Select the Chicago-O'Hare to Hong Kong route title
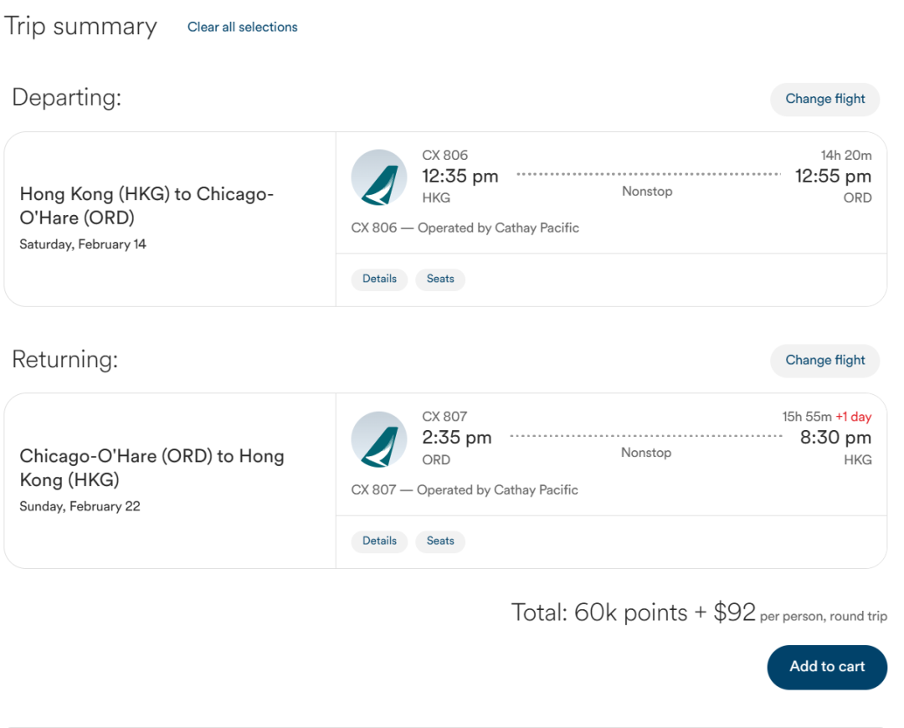This screenshot has height=728, width=904. click(x=152, y=468)
